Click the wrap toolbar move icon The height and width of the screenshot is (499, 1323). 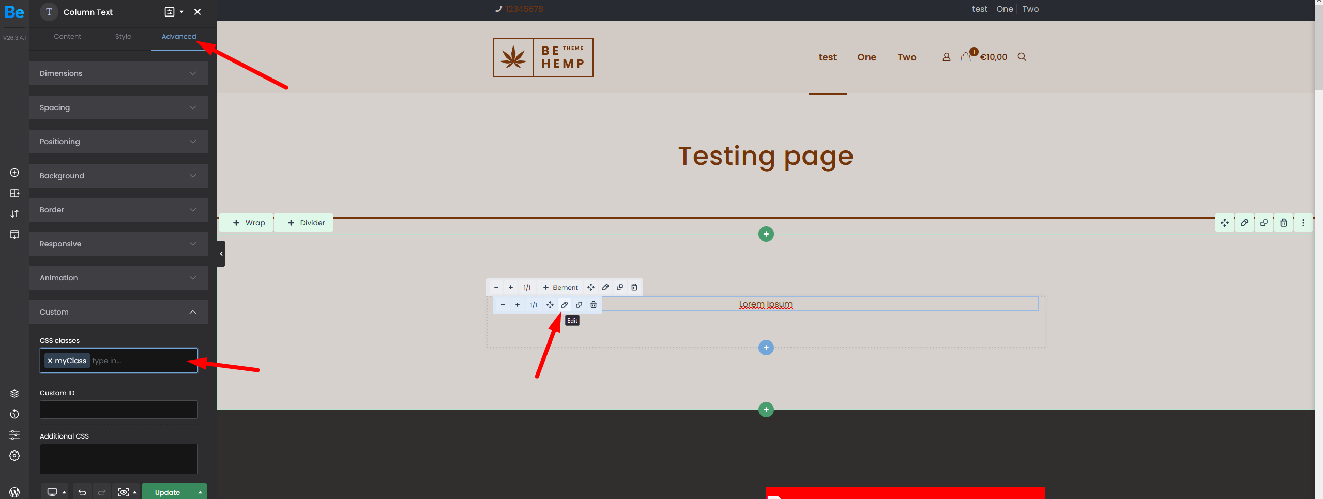591,287
